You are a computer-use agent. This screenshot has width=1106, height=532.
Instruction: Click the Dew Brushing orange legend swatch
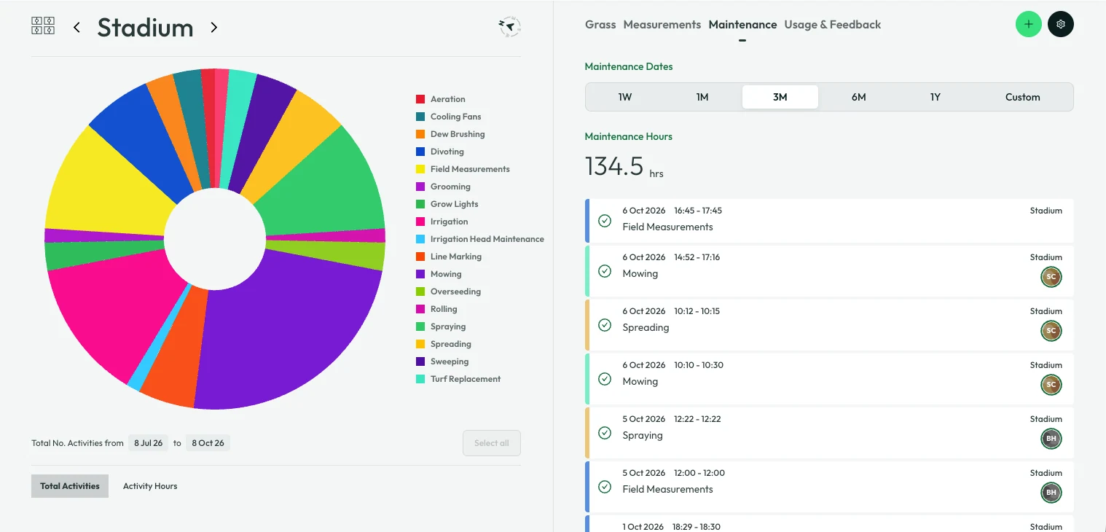[420, 134]
